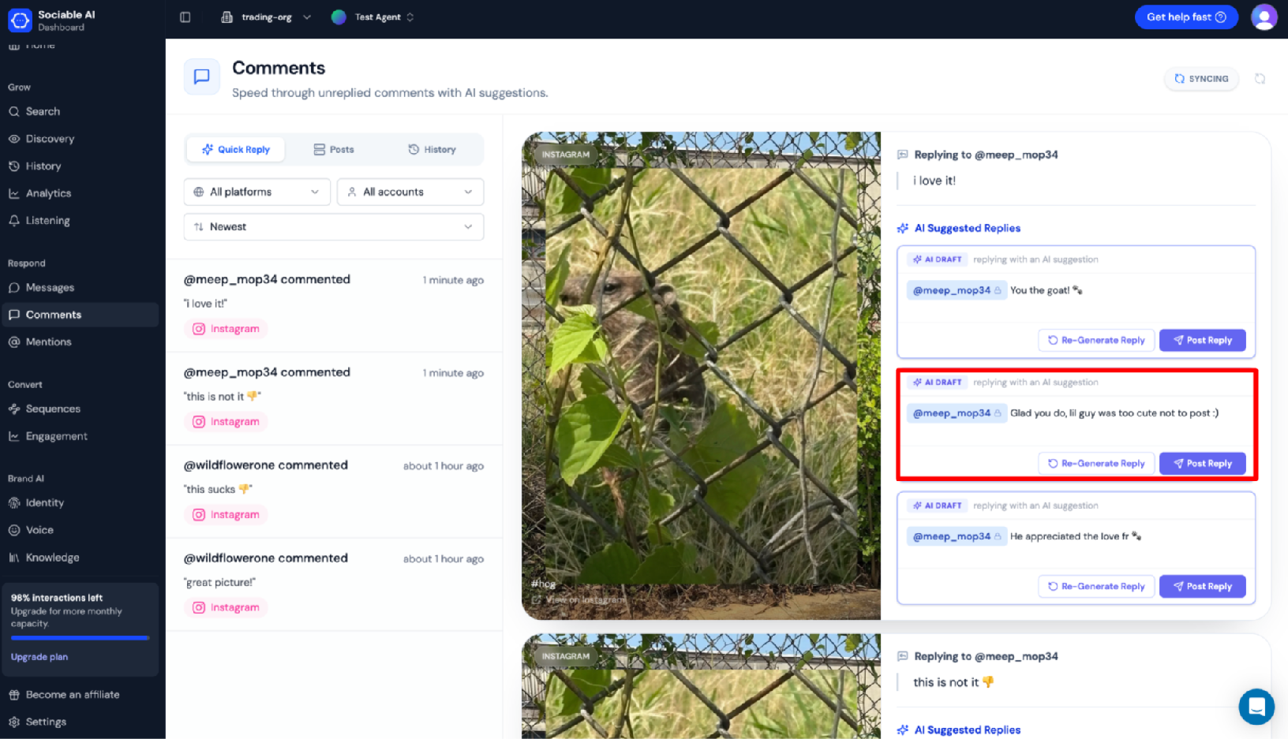Re-Generate the "You the goat!" reply

click(1096, 340)
